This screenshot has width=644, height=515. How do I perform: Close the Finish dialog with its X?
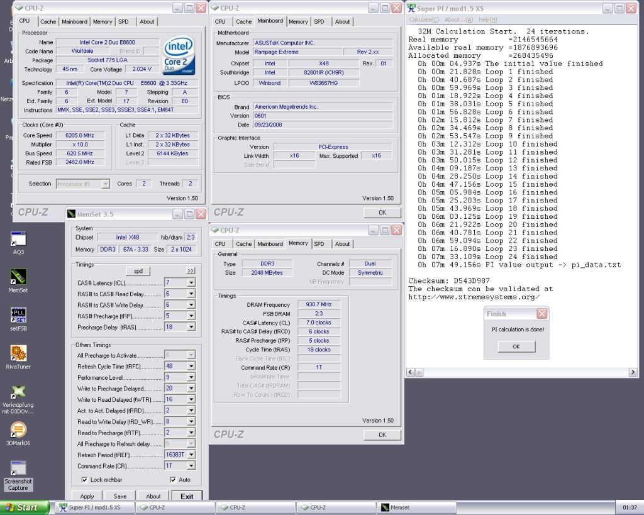click(x=541, y=314)
